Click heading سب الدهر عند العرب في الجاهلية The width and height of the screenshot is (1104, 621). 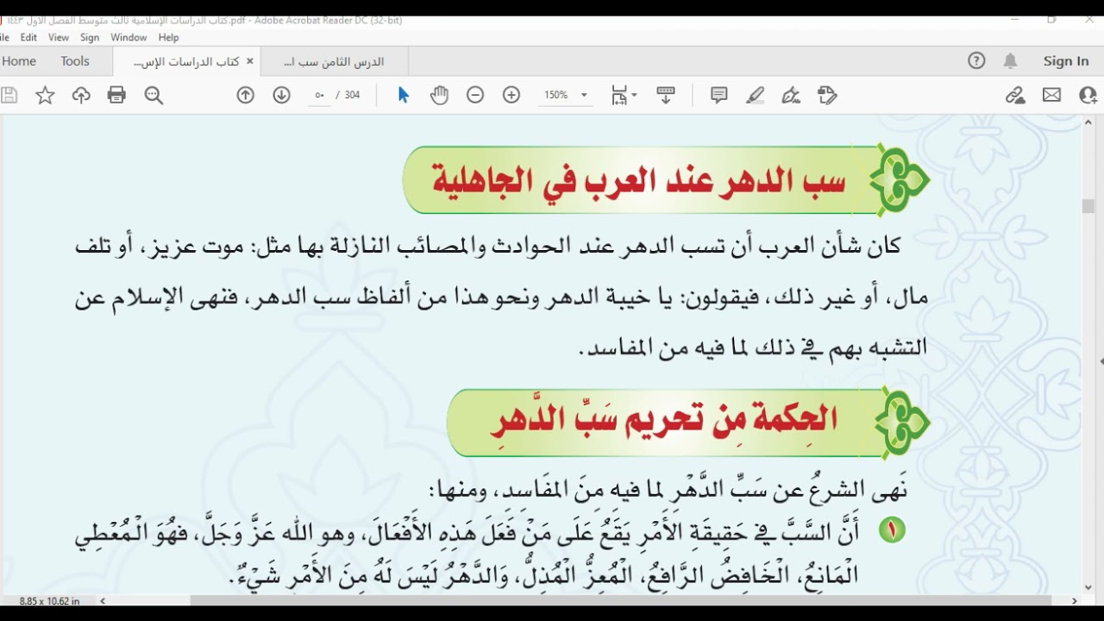[x=640, y=179]
